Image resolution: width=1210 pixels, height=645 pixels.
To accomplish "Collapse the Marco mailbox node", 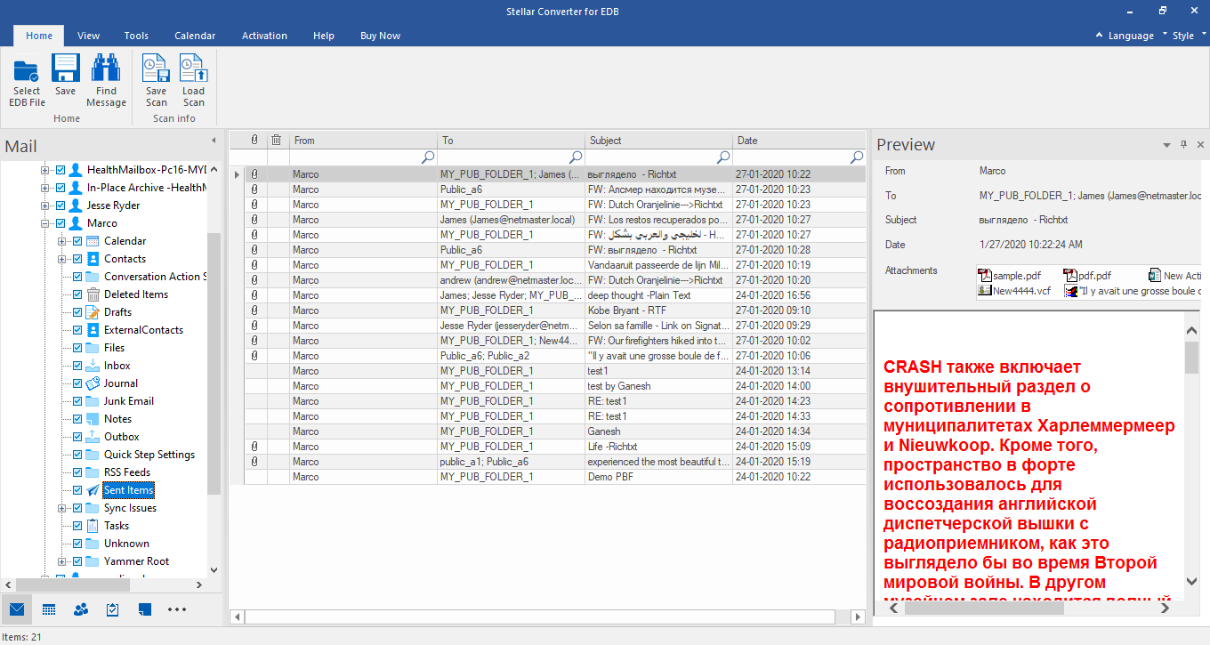I will (x=44, y=223).
